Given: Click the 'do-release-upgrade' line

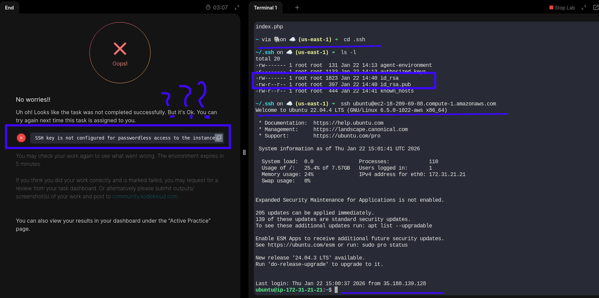Looking at the screenshot, I should pyautogui.click(x=319, y=264).
